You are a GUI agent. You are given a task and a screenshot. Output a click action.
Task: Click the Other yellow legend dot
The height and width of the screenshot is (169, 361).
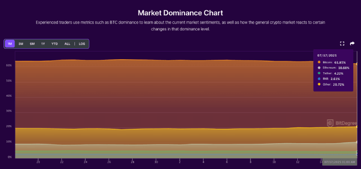click(319, 84)
